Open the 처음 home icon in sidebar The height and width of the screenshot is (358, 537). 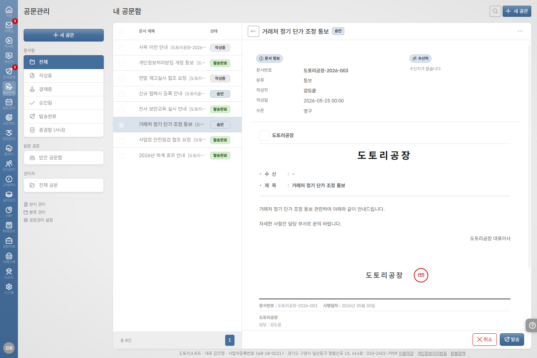[9, 11]
